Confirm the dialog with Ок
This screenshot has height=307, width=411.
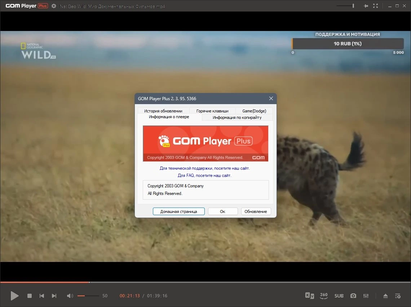coord(223,212)
